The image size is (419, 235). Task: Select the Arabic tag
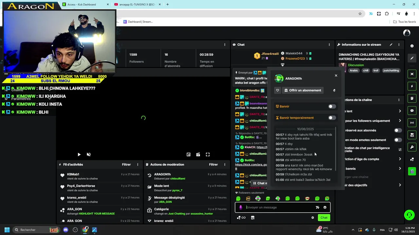point(354,70)
